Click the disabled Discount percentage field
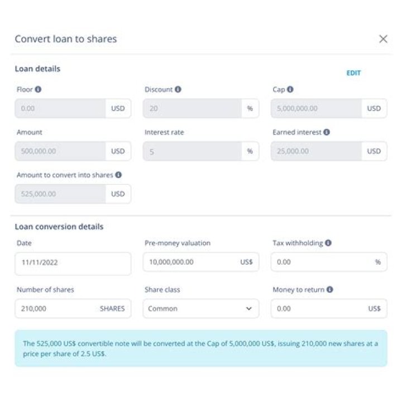The width and height of the screenshot is (402, 402). (193, 108)
